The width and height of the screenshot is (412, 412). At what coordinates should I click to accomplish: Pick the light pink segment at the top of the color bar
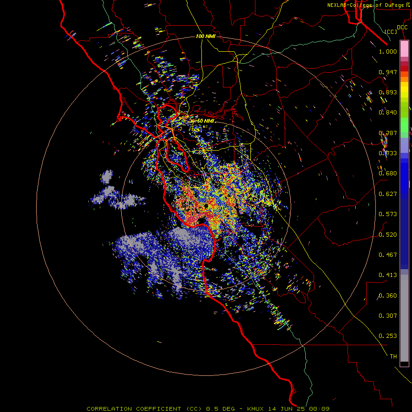pyautogui.click(x=404, y=49)
